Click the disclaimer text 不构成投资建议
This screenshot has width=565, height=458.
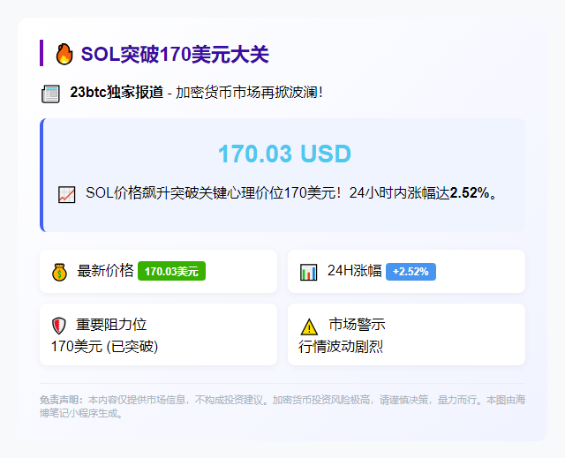tap(229, 400)
